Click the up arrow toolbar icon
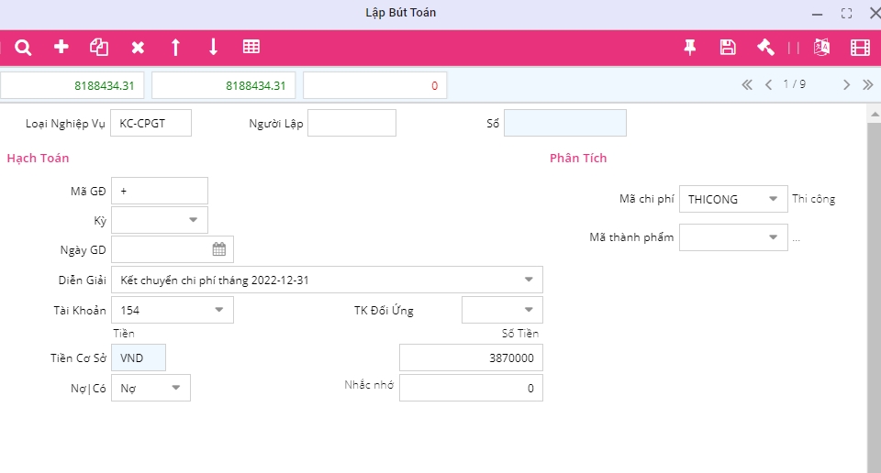Viewport: 881px width, 473px height. tap(175, 47)
